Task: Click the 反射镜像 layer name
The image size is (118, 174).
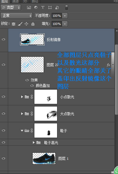Action: [x=54, y=40]
